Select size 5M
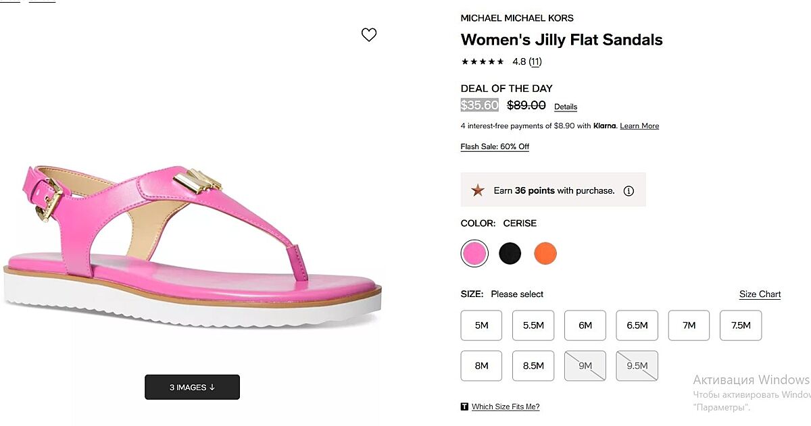The image size is (811, 426). (x=481, y=325)
